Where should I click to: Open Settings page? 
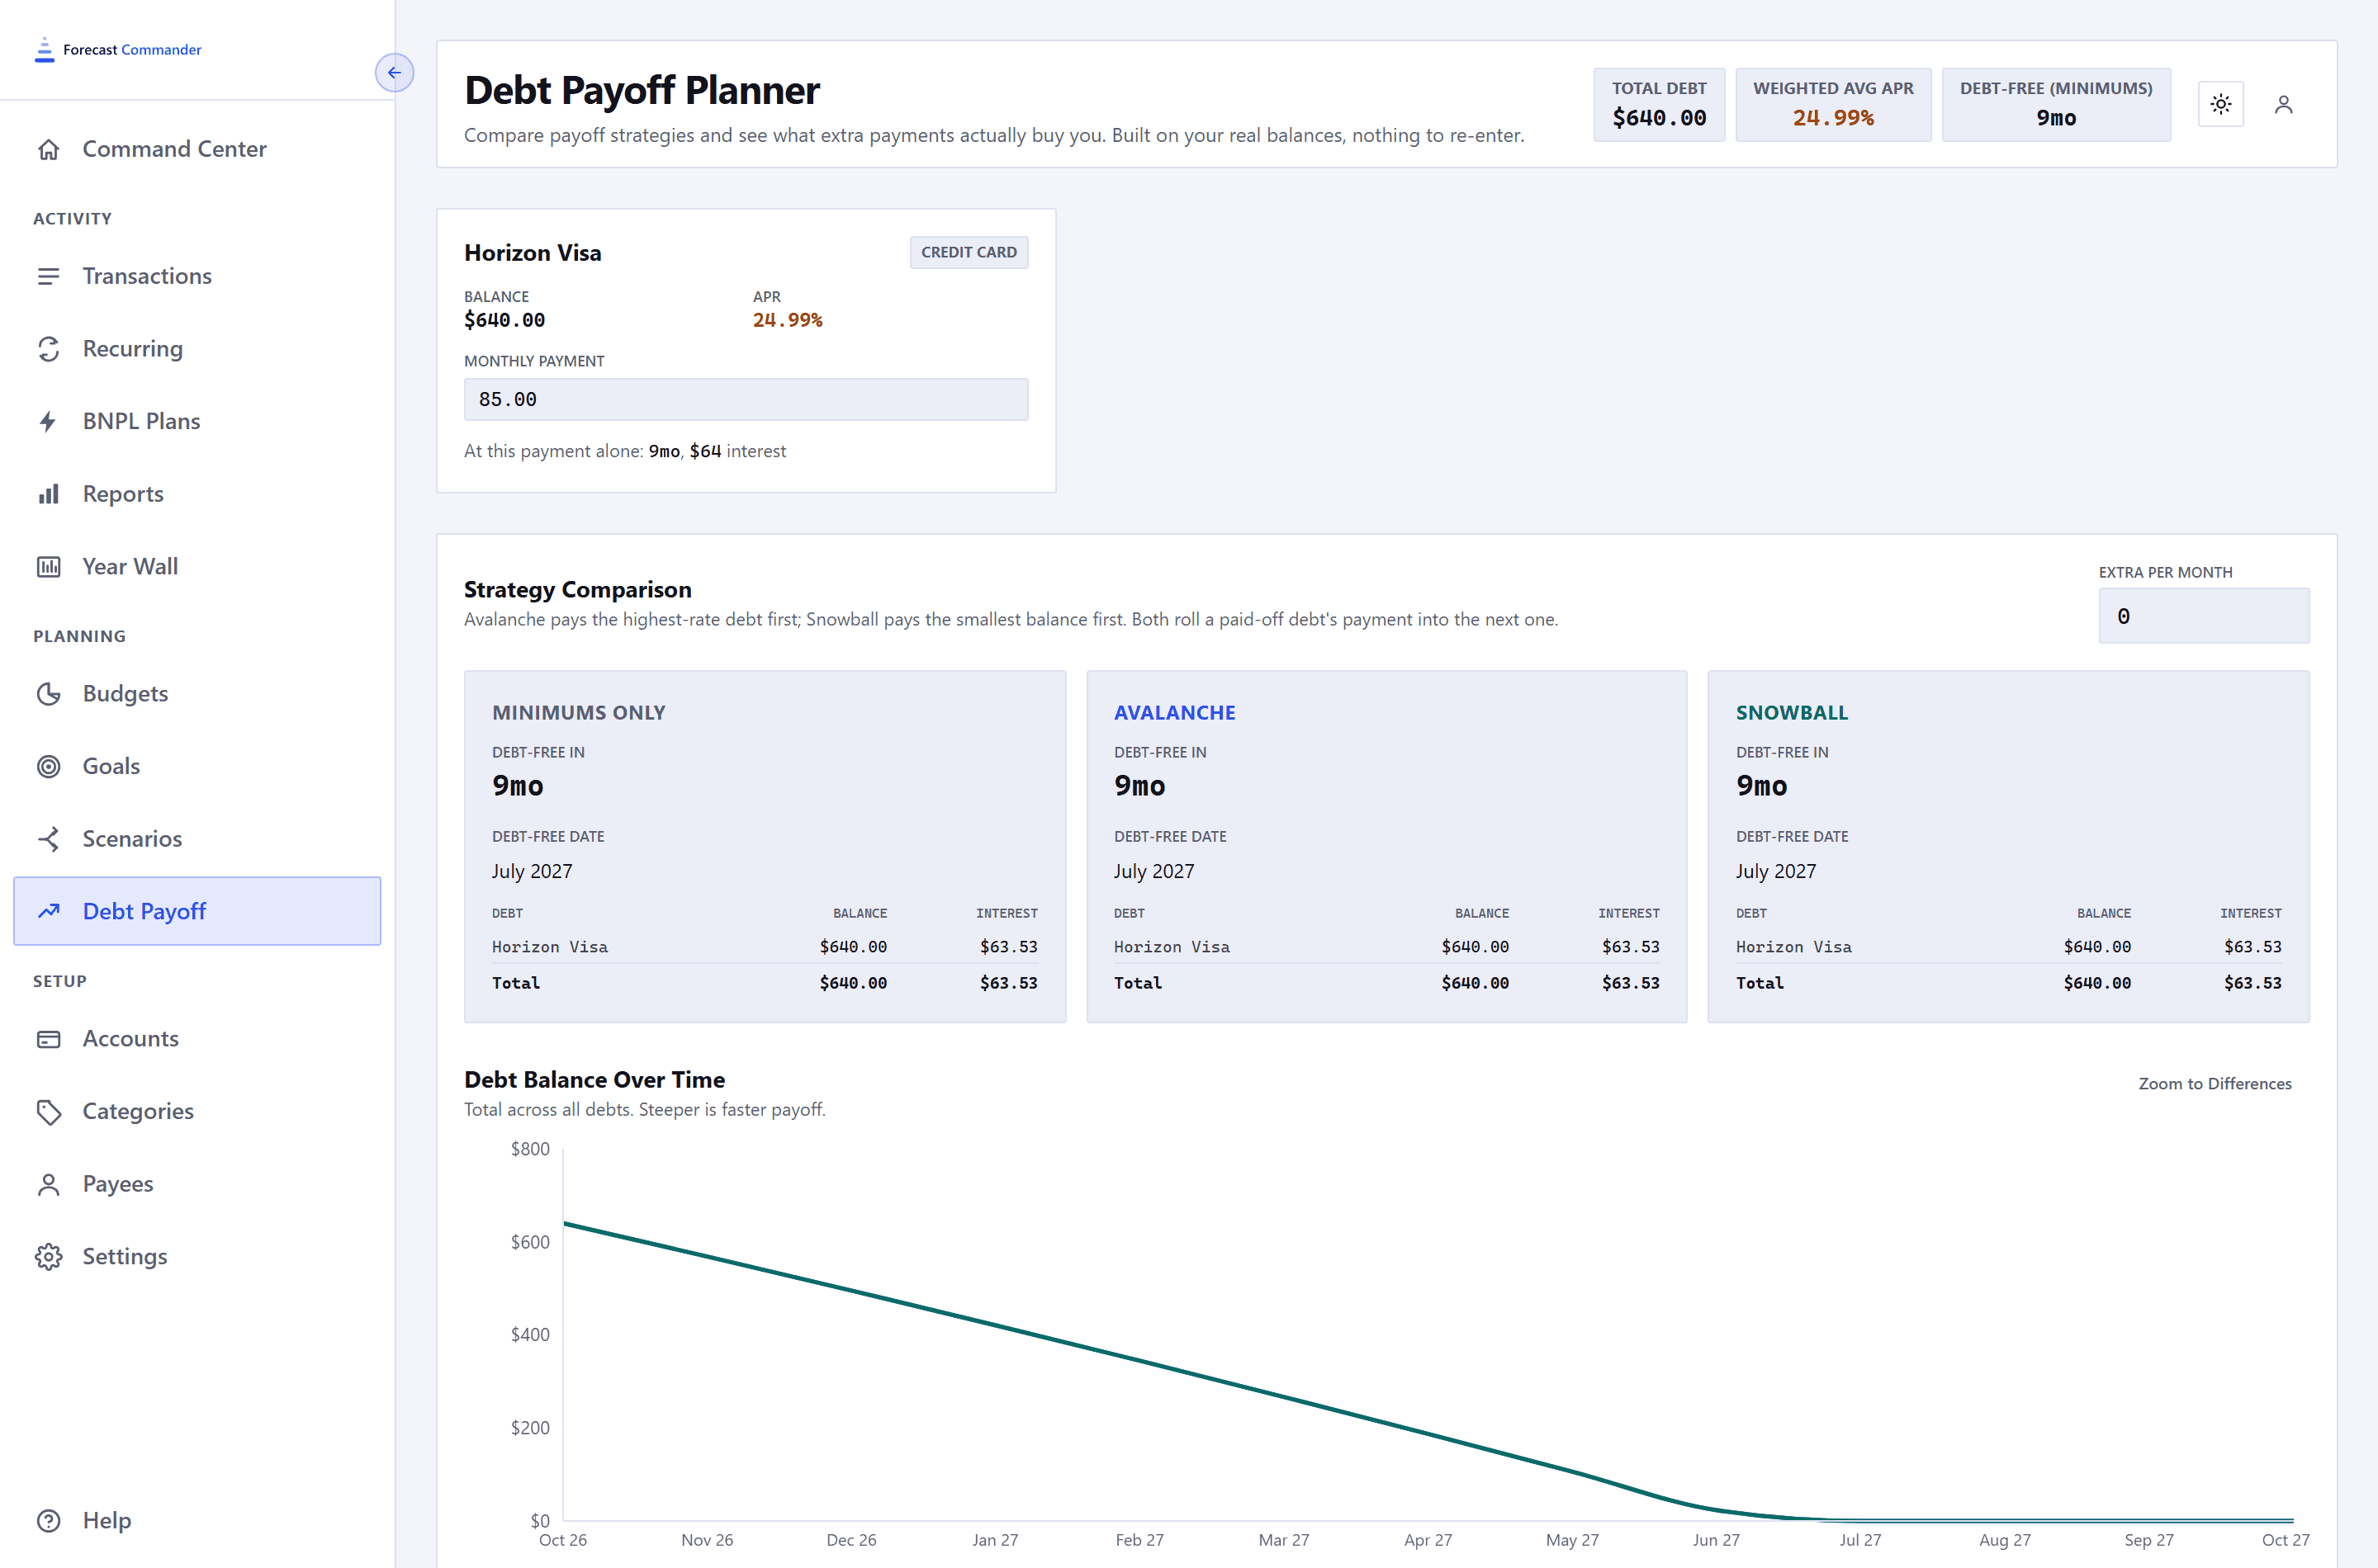[x=197, y=1257]
